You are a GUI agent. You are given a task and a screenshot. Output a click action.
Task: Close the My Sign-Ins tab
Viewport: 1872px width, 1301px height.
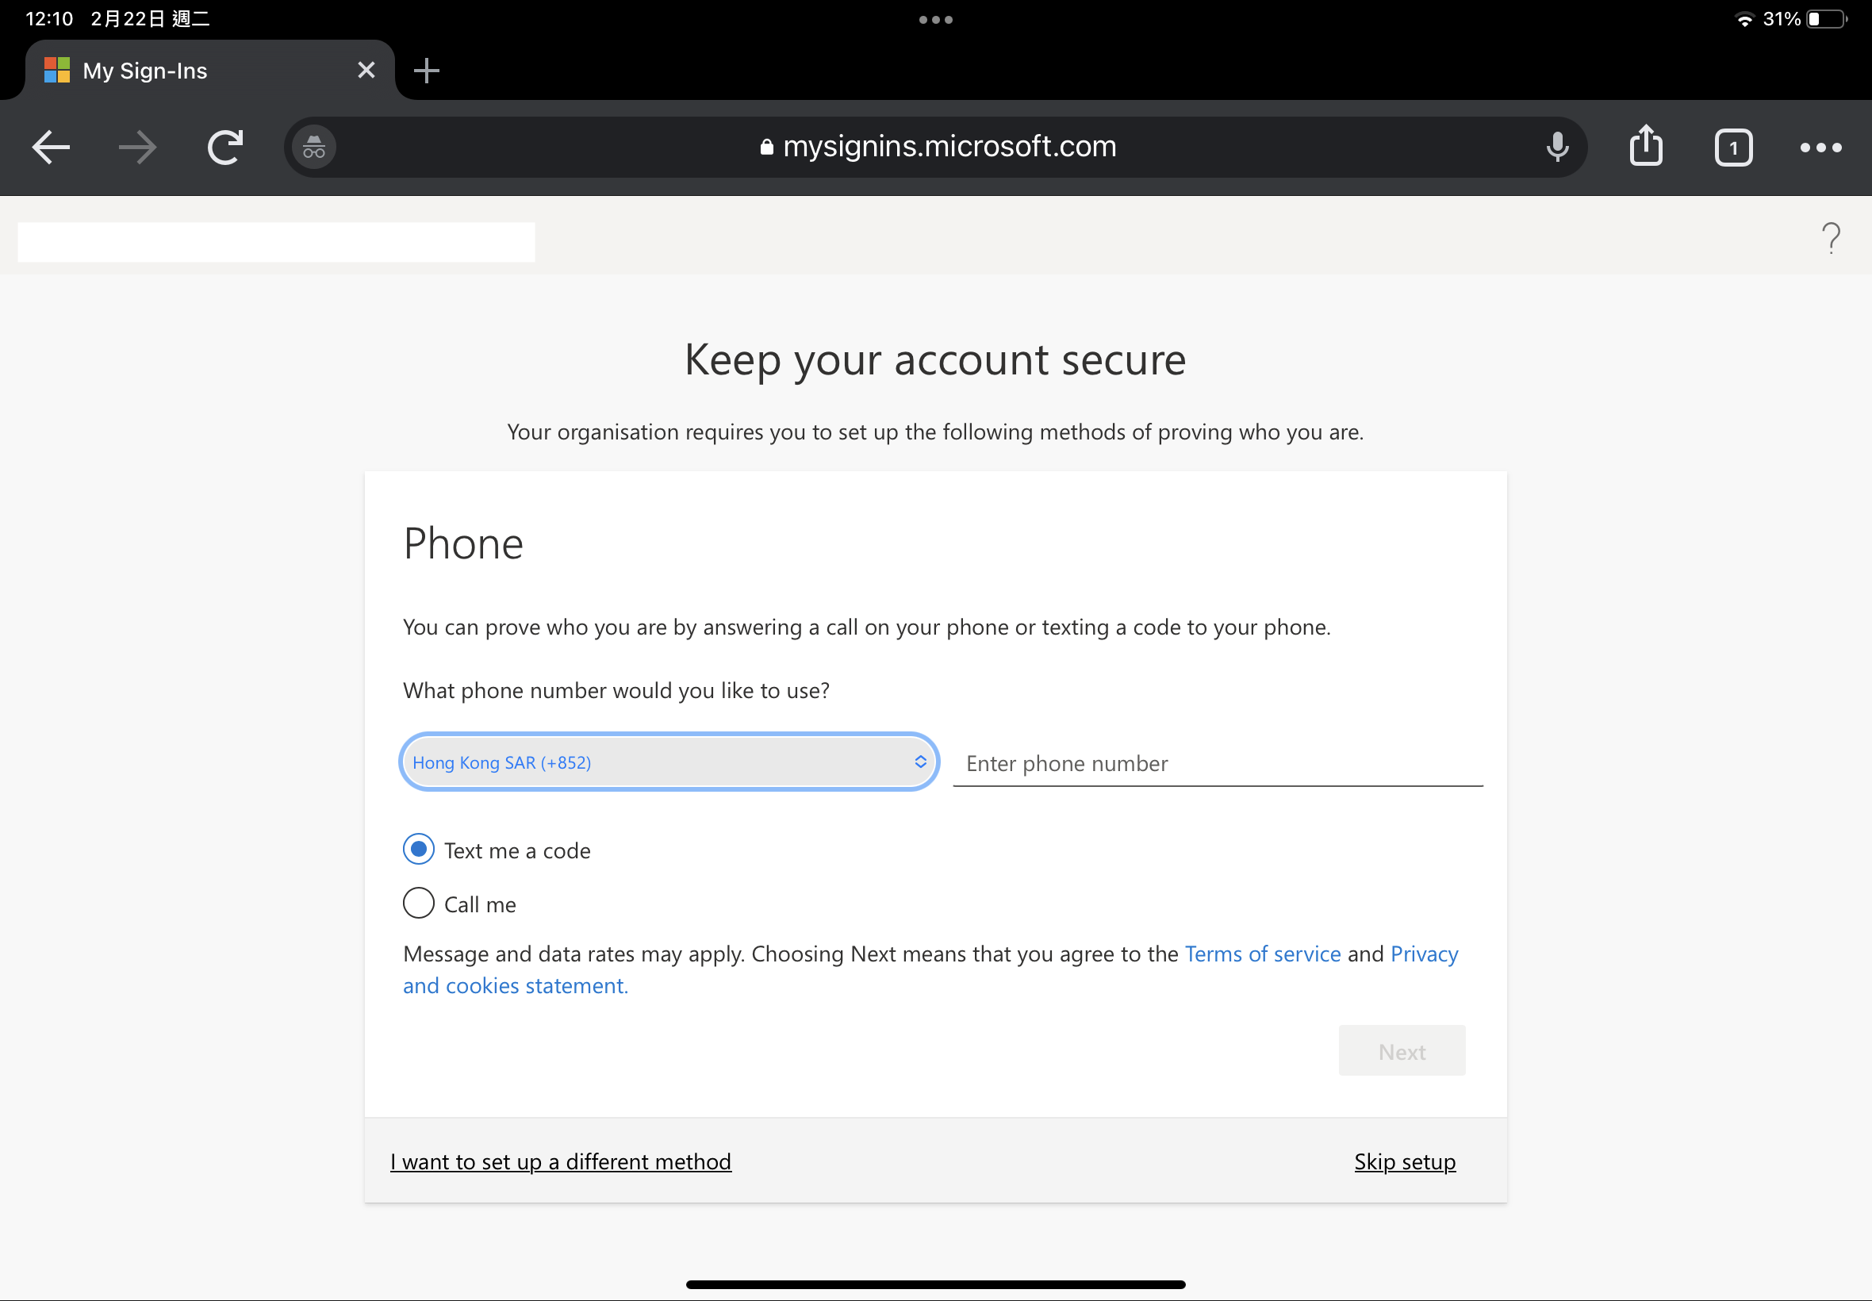point(366,71)
